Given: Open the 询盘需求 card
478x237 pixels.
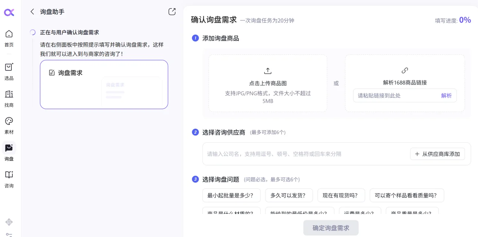Looking at the screenshot, I should 104,85.
